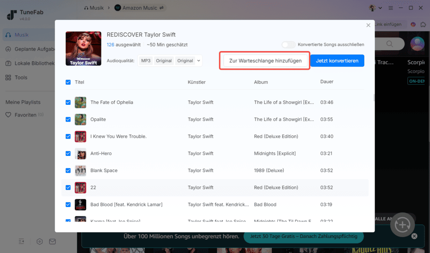
Task: Select the MP3 format tag
Action: click(x=146, y=61)
